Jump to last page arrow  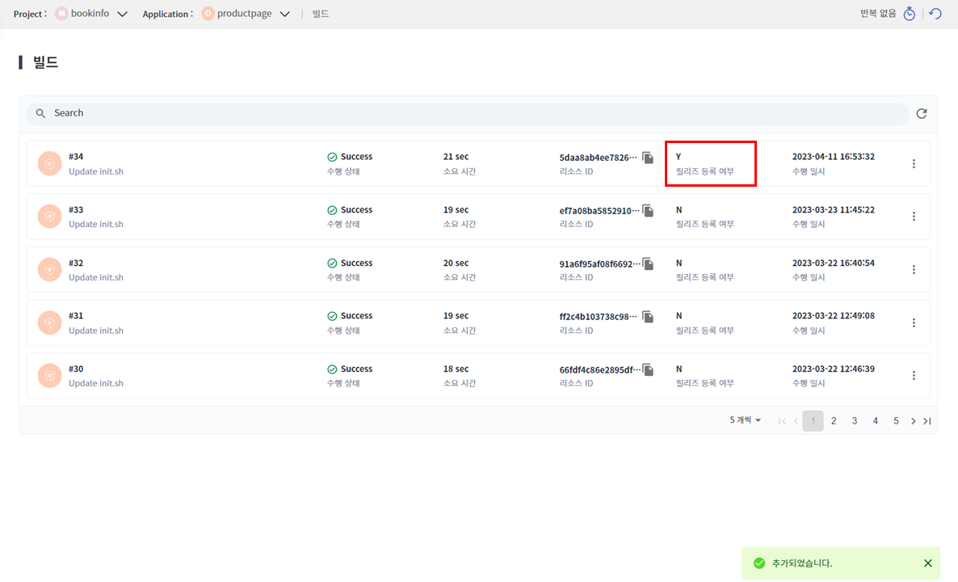(926, 420)
